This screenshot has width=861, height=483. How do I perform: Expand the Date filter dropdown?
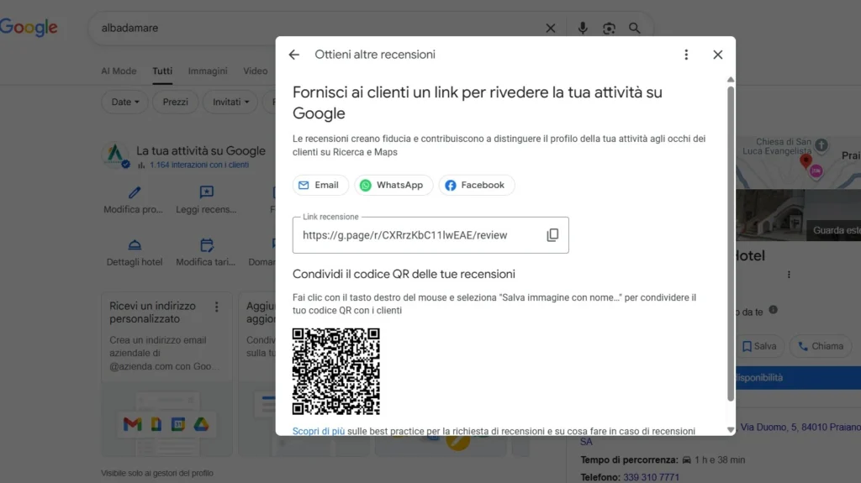(124, 102)
